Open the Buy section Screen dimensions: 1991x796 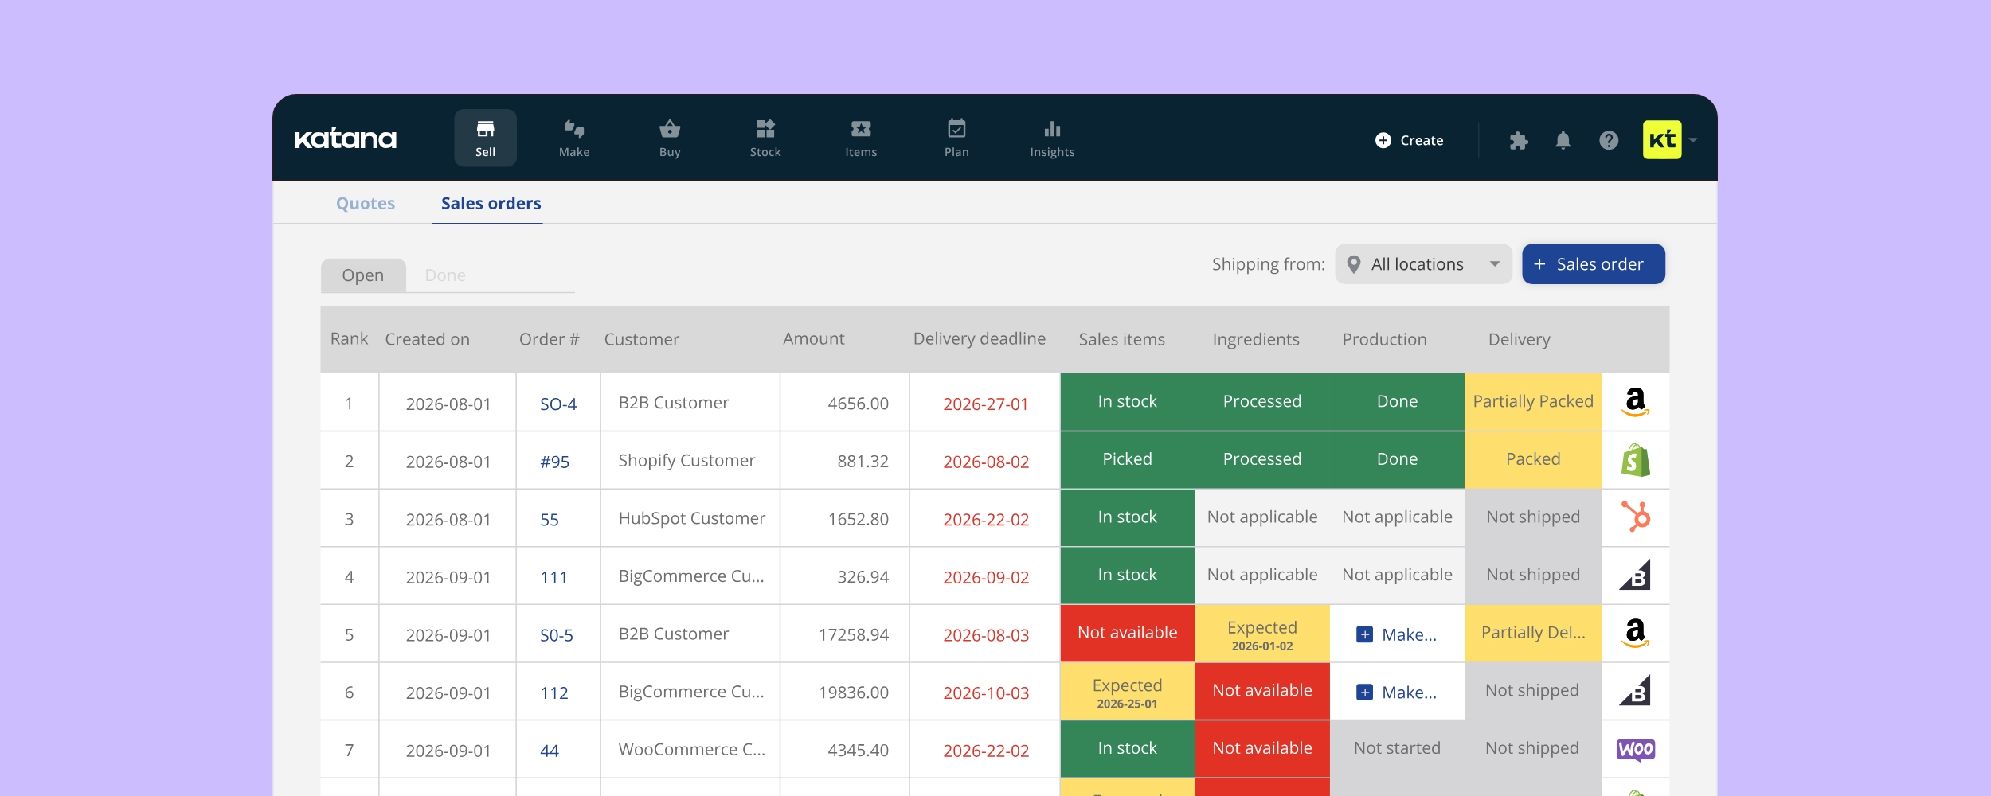[670, 138]
